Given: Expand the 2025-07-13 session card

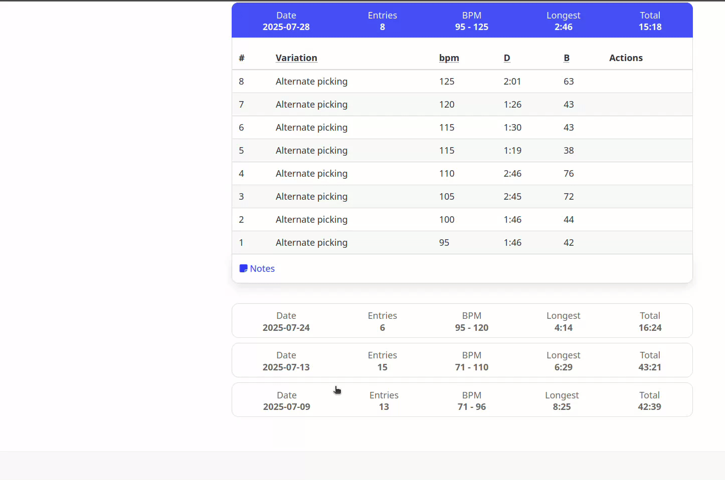Looking at the screenshot, I should (x=462, y=360).
